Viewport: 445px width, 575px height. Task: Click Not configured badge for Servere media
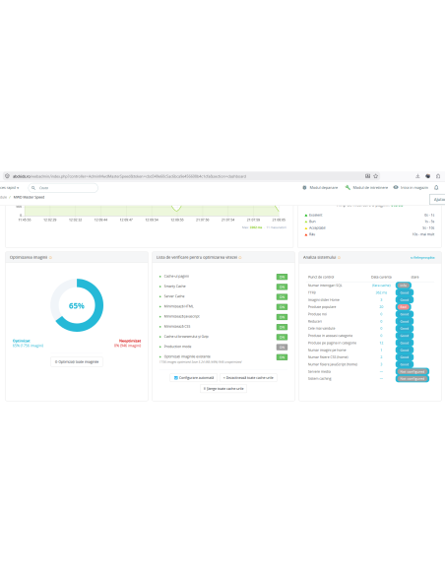click(x=412, y=371)
